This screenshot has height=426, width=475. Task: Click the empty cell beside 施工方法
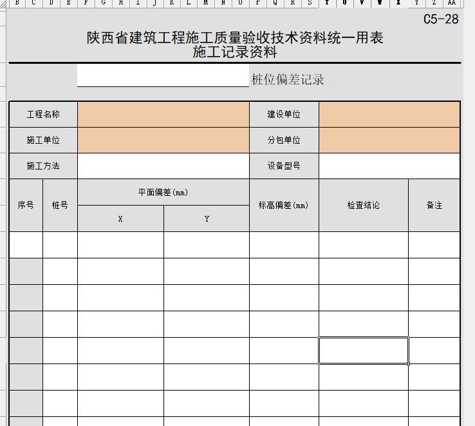163,166
